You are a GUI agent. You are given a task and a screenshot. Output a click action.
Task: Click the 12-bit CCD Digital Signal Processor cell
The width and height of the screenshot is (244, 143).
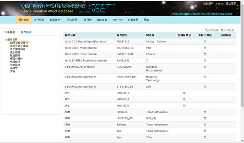[x=86, y=42]
